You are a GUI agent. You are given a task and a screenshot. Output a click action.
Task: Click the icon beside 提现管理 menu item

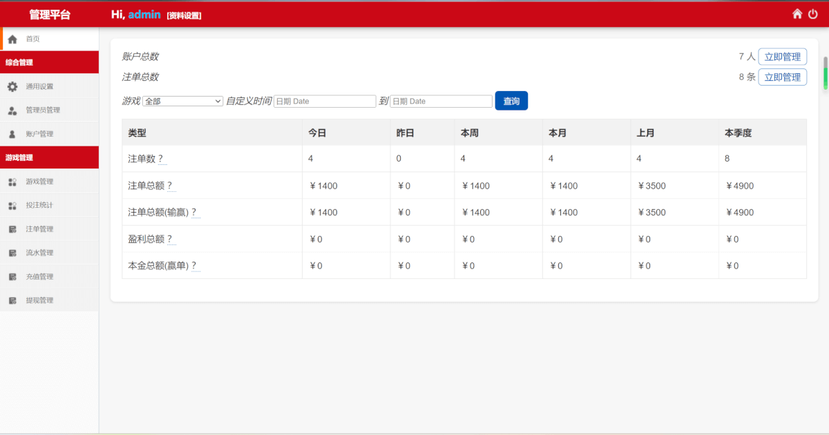pos(12,300)
